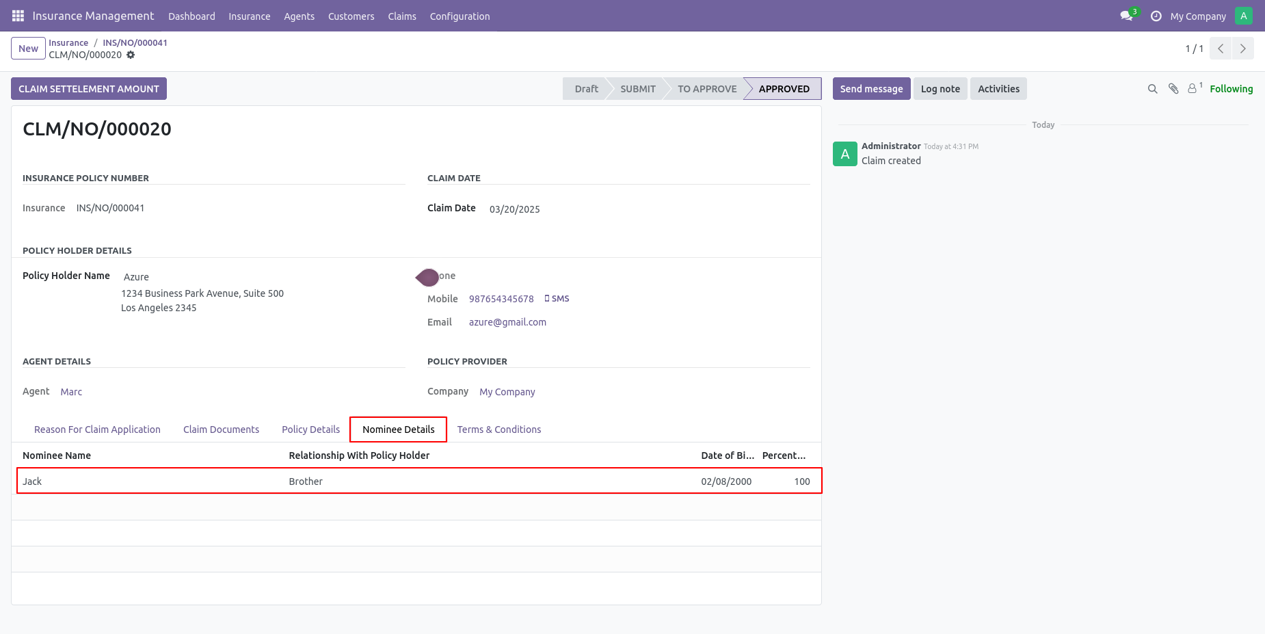Click the Brother relationship cell
The image size is (1265, 634).
click(306, 481)
